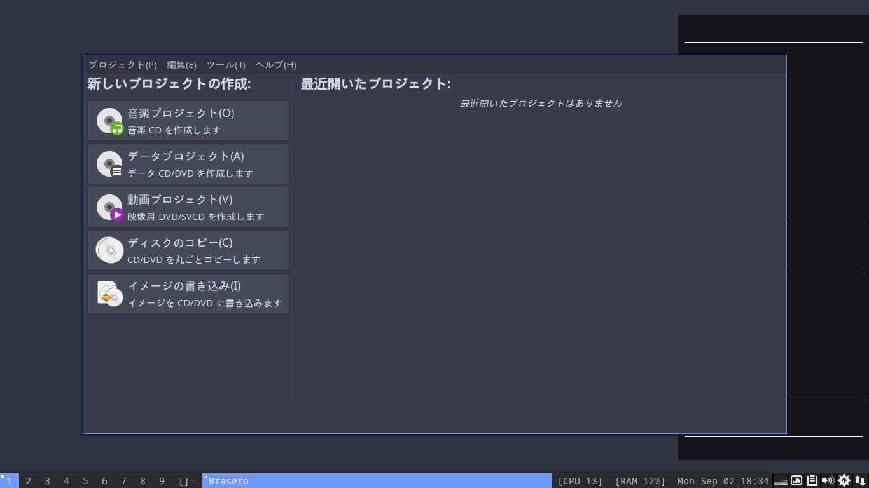
Task: Open the clipboard manager tray icon
Action: (x=812, y=480)
